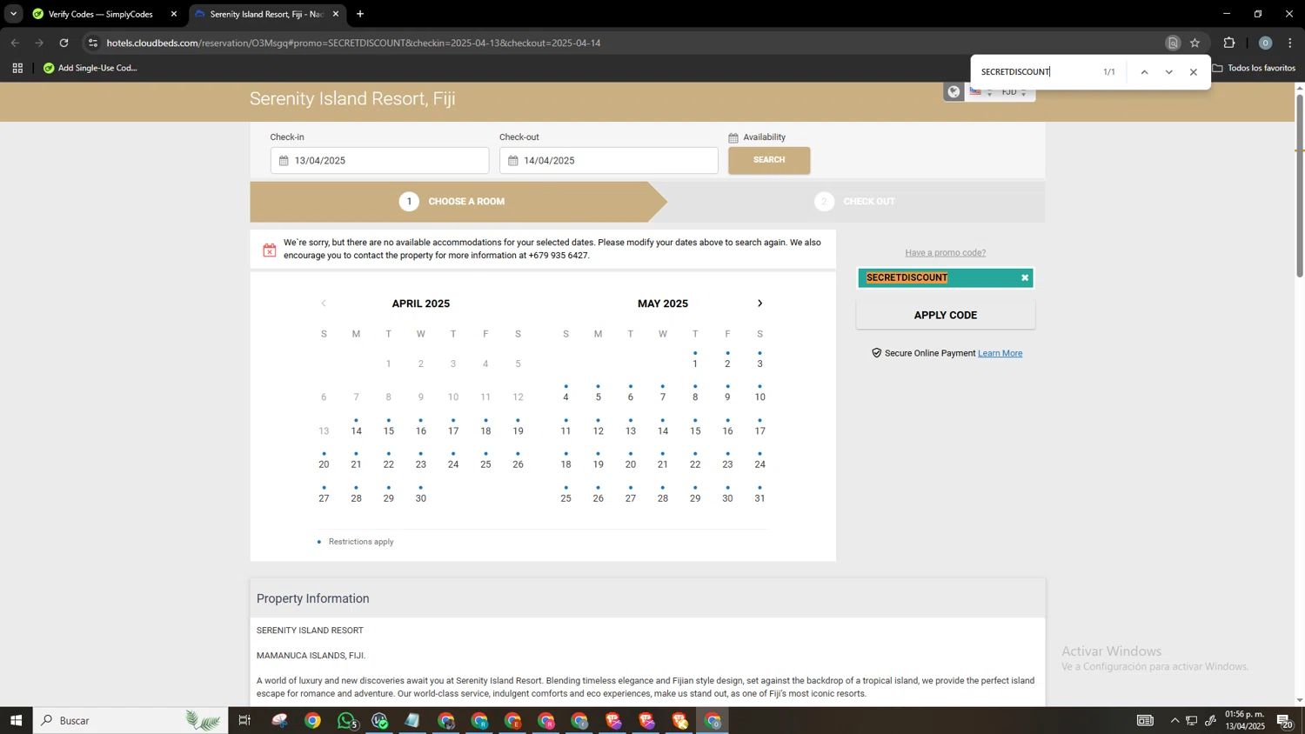
Task: Open Chrome three-dot menu
Action: (1290, 43)
